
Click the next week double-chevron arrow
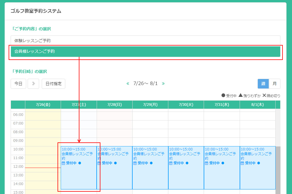(163, 84)
